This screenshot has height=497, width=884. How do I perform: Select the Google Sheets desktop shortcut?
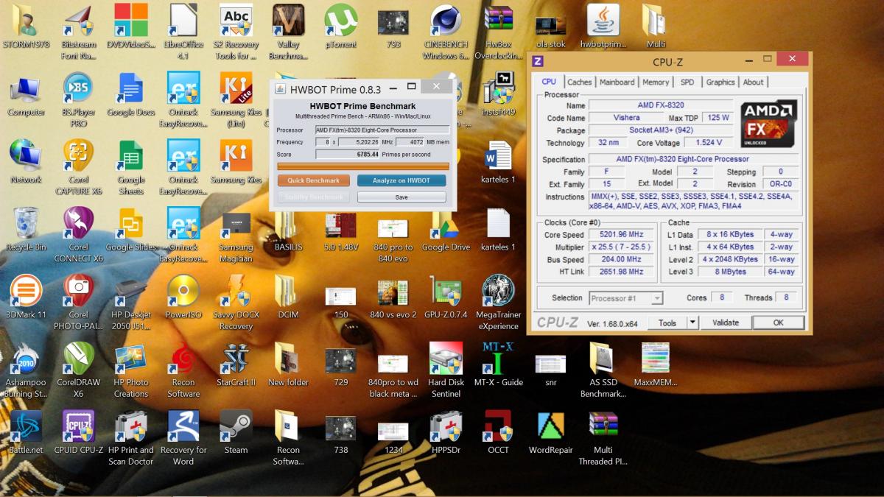coord(130,167)
